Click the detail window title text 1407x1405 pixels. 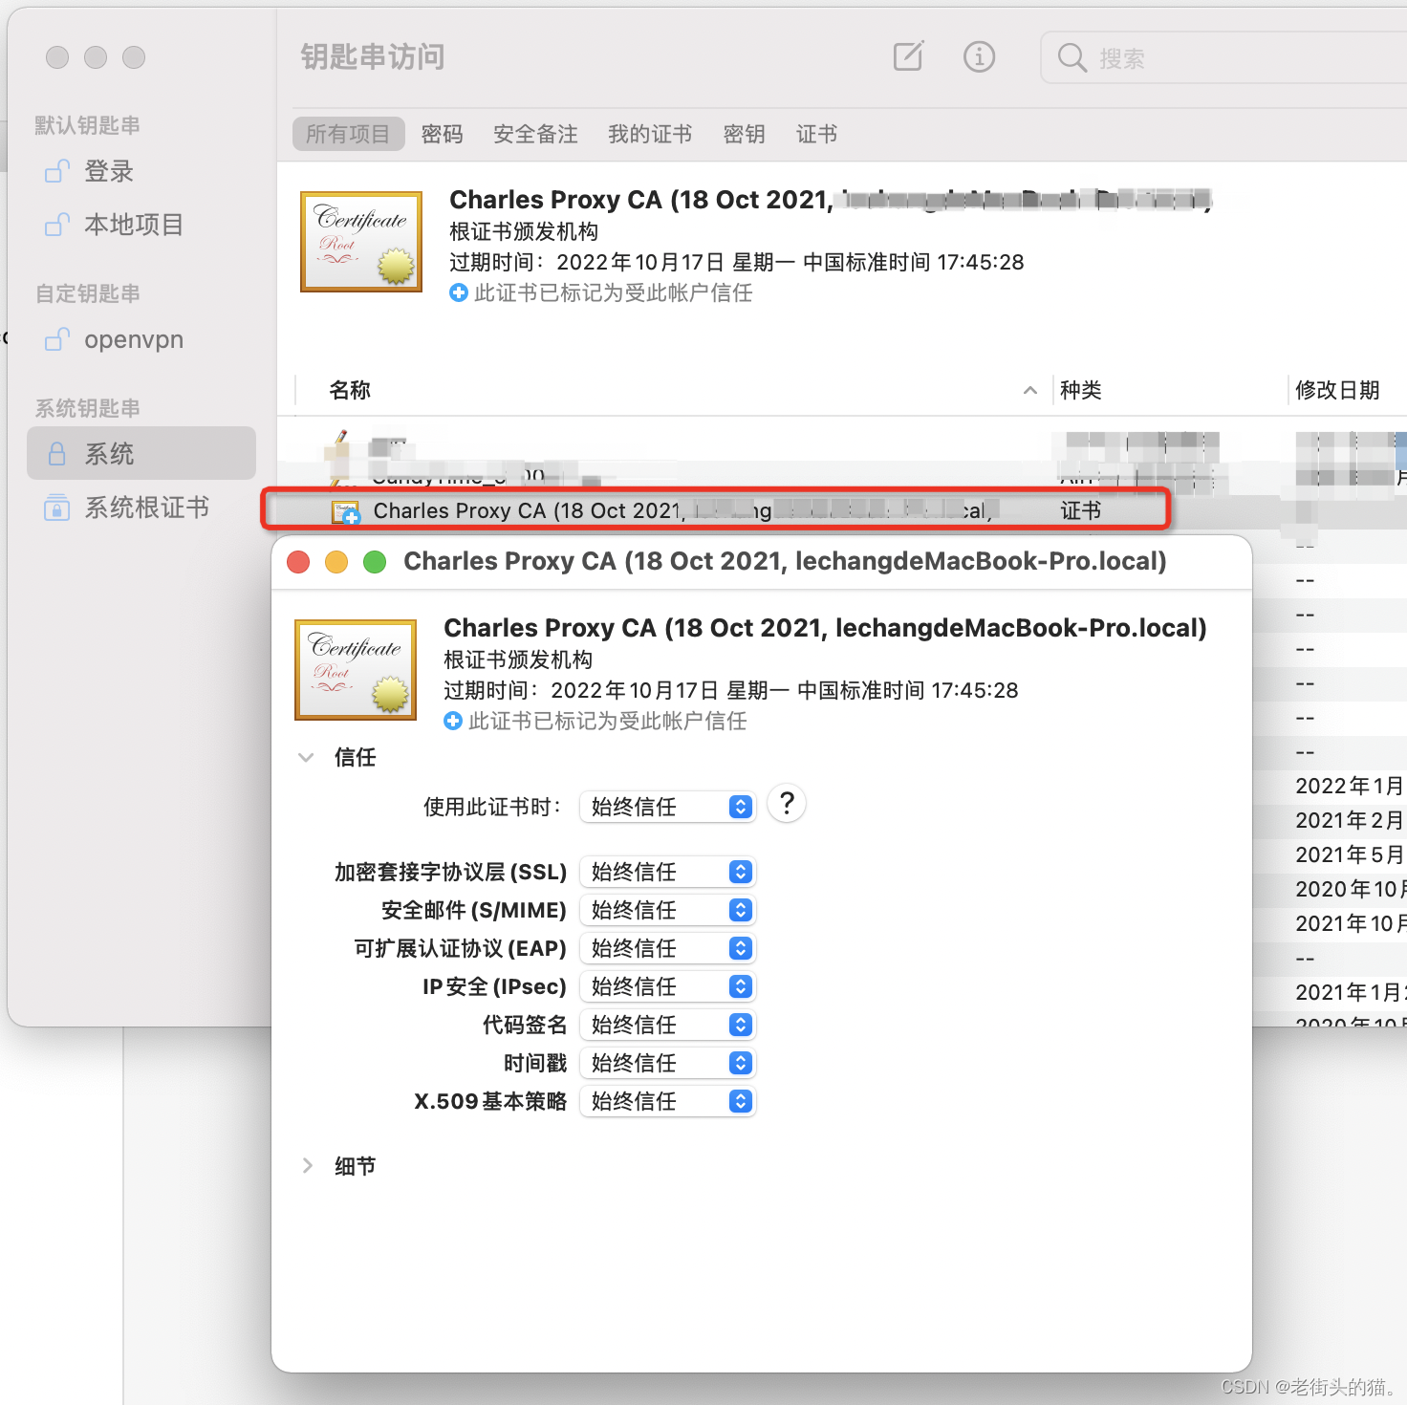coord(785,561)
